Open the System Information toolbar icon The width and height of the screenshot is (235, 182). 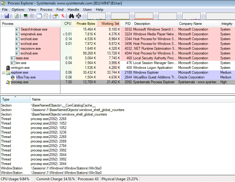pos(26,16)
